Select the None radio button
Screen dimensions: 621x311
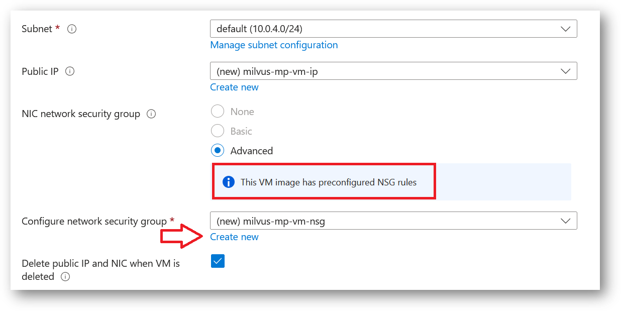coord(218,112)
